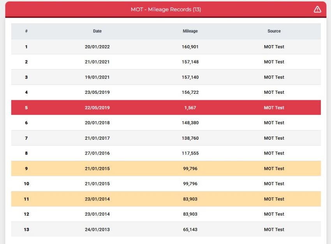Screen dimensions: 331x244
Task: Select the red-highlighted 22/05/2019 record row
Action: 166,107
